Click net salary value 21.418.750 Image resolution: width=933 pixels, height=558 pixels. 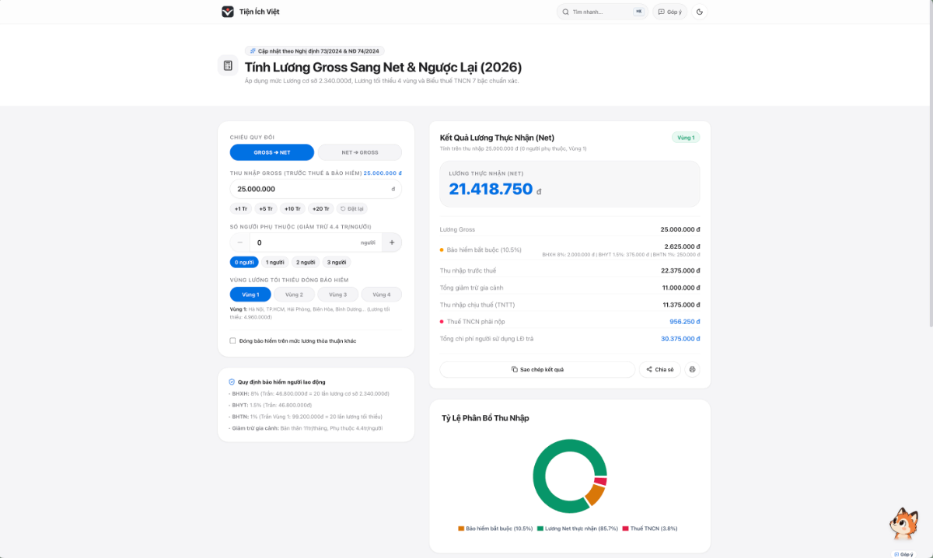491,189
